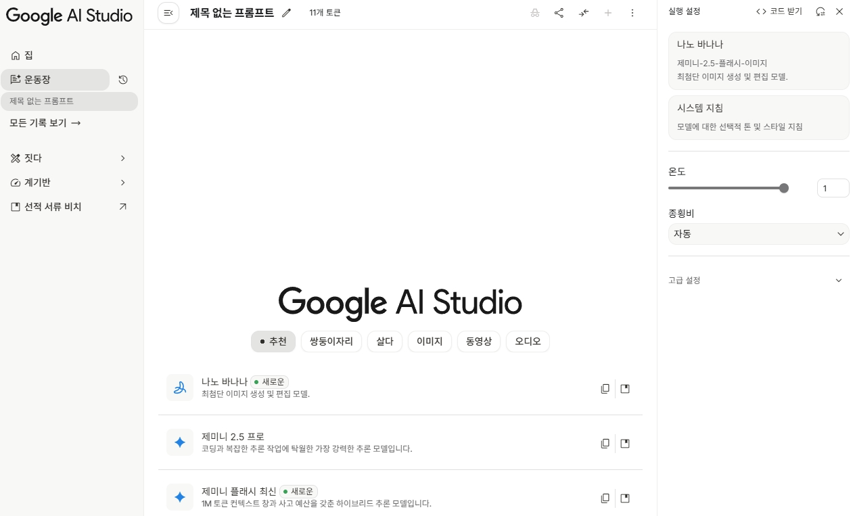Open 제미니 플래시 최신 docs icon

coord(625,498)
